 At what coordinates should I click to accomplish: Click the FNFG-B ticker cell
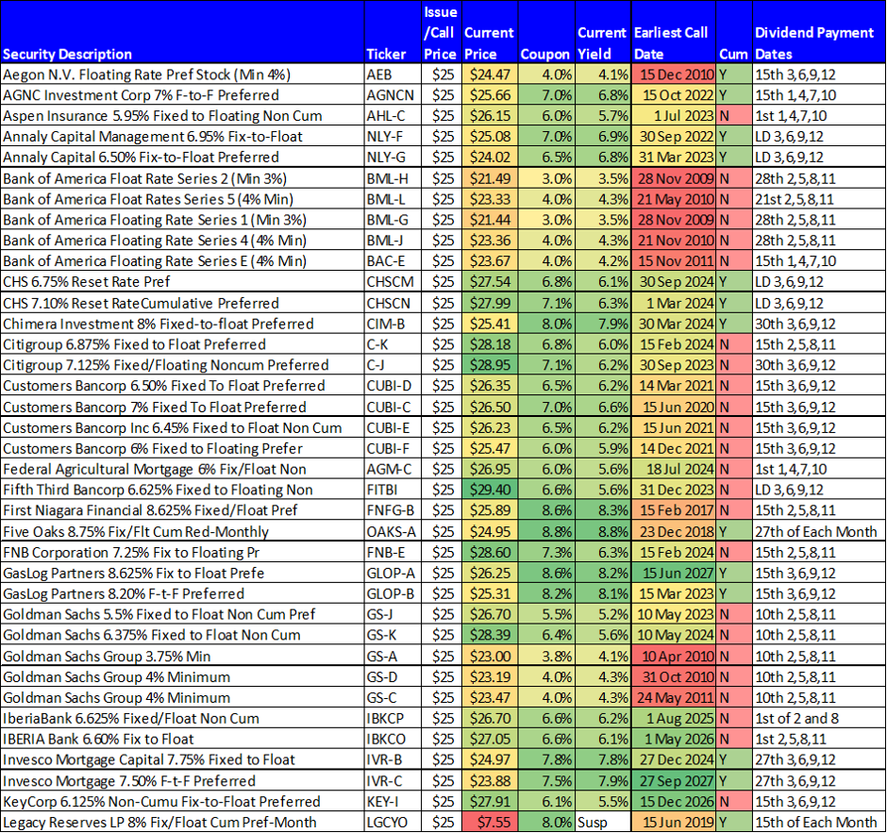pyautogui.click(x=393, y=510)
